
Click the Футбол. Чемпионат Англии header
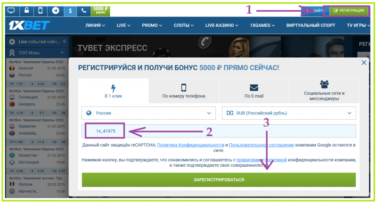click(x=37, y=178)
